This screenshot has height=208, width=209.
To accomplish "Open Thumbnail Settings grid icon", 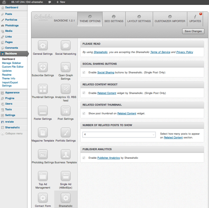I will (43, 89).
